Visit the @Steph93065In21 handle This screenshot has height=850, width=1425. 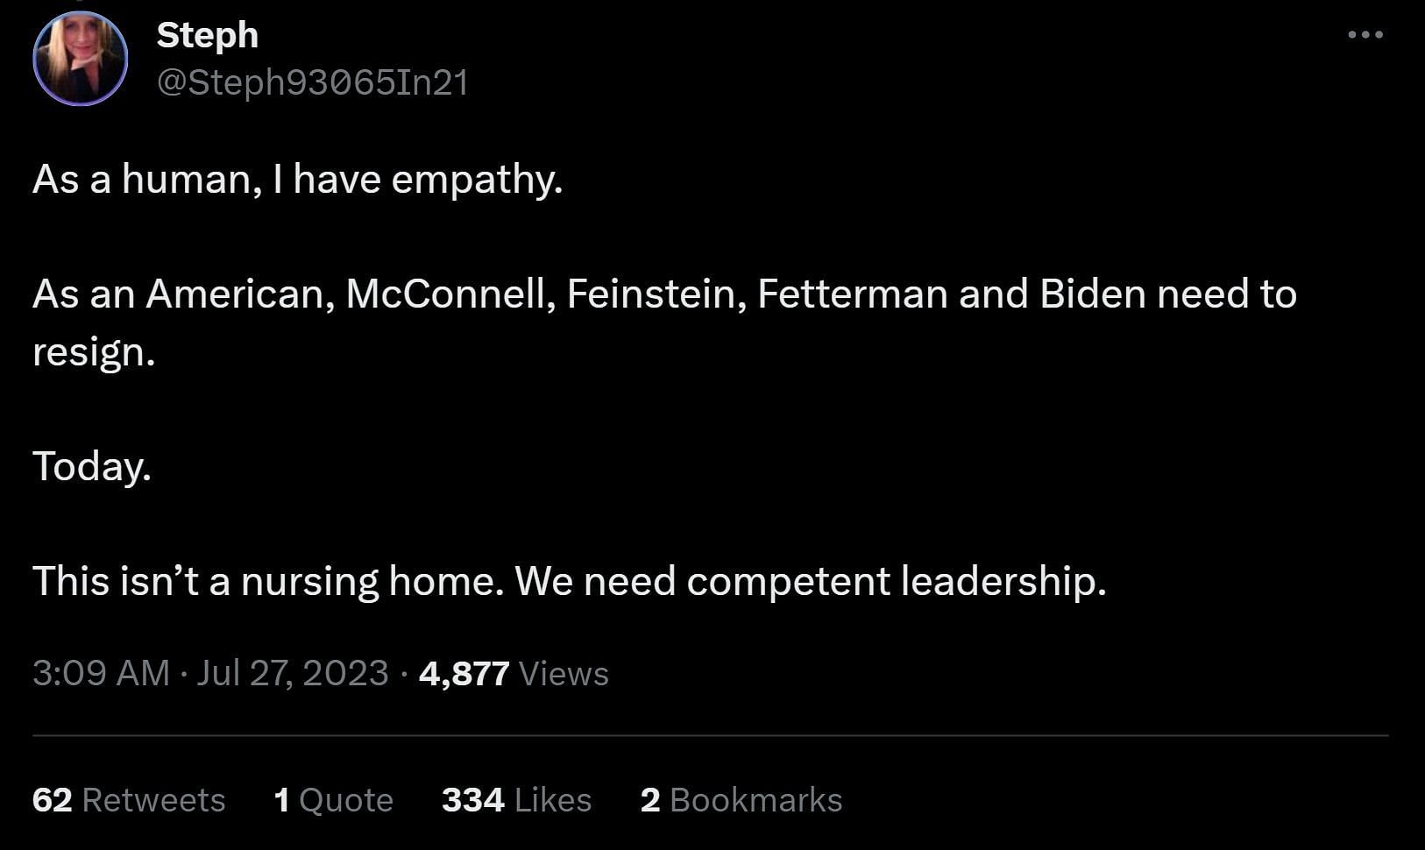click(x=312, y=82)
